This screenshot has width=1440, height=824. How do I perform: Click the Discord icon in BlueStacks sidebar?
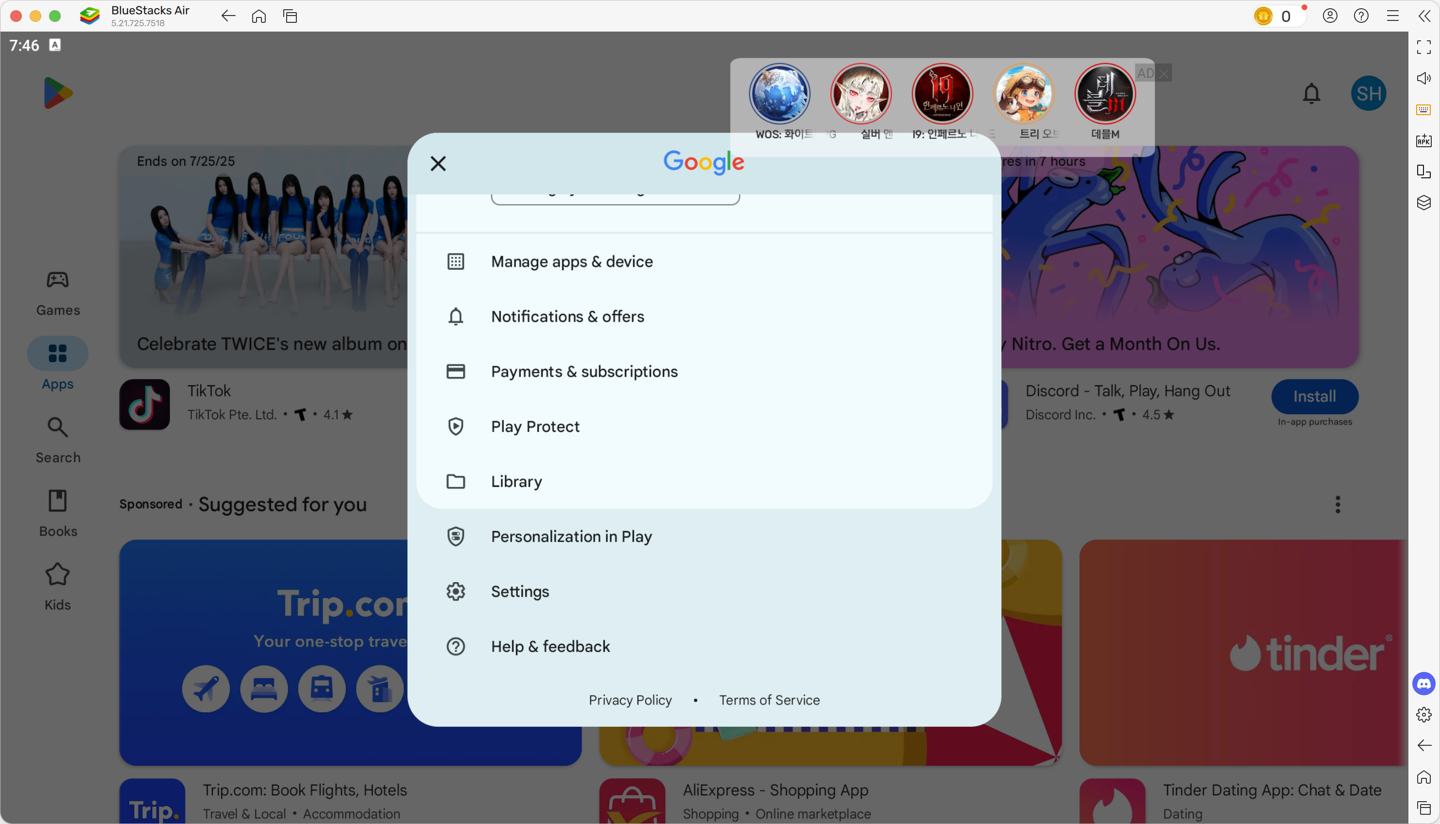1423,684
